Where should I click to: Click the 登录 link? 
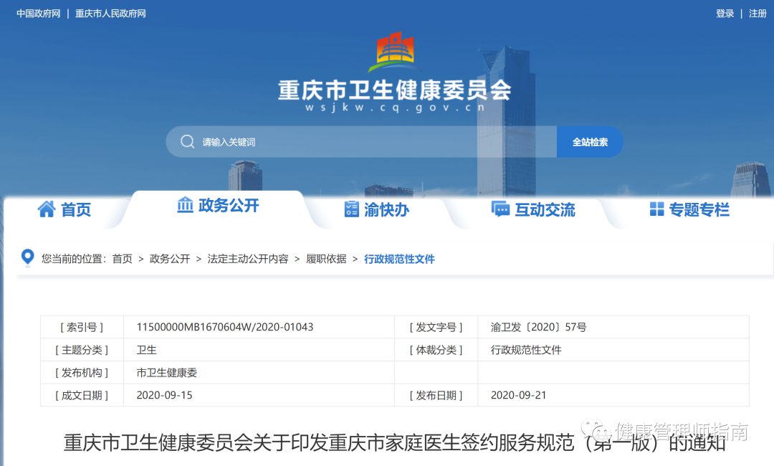(x=725, y=14)
